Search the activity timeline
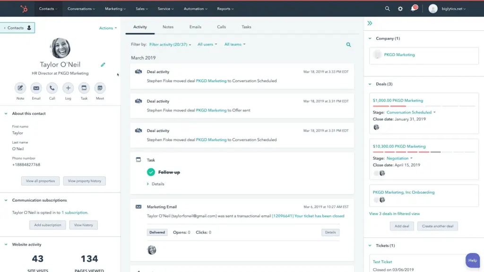This screenshot has height=272, width=484. [348, 45]
